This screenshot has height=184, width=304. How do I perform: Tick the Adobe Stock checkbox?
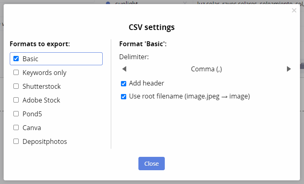(x=16, y=100)
